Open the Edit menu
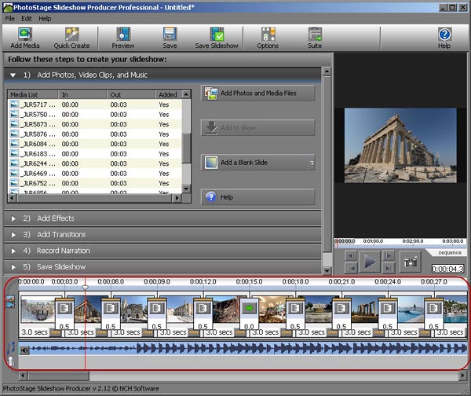471x396 pixels. (x=27, y=19)
